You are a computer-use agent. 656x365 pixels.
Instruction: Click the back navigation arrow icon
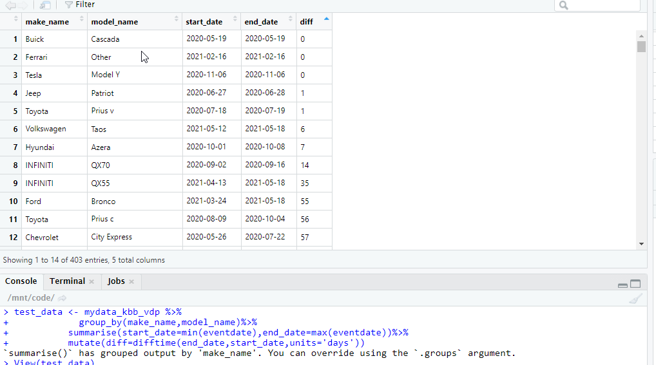pyautogui.click(x=11, y=5)
